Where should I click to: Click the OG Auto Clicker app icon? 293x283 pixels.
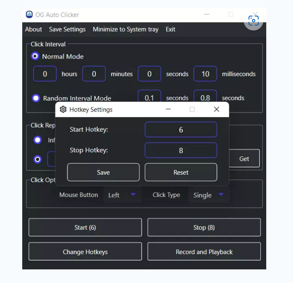pyautogui.click(x=29, y=14)
